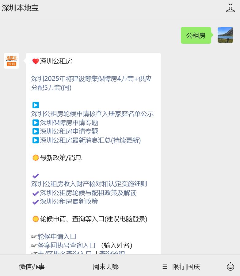Open 深圳保障房申请专题 link
Screen dimensions: 240x276
[x=69, y=123]
